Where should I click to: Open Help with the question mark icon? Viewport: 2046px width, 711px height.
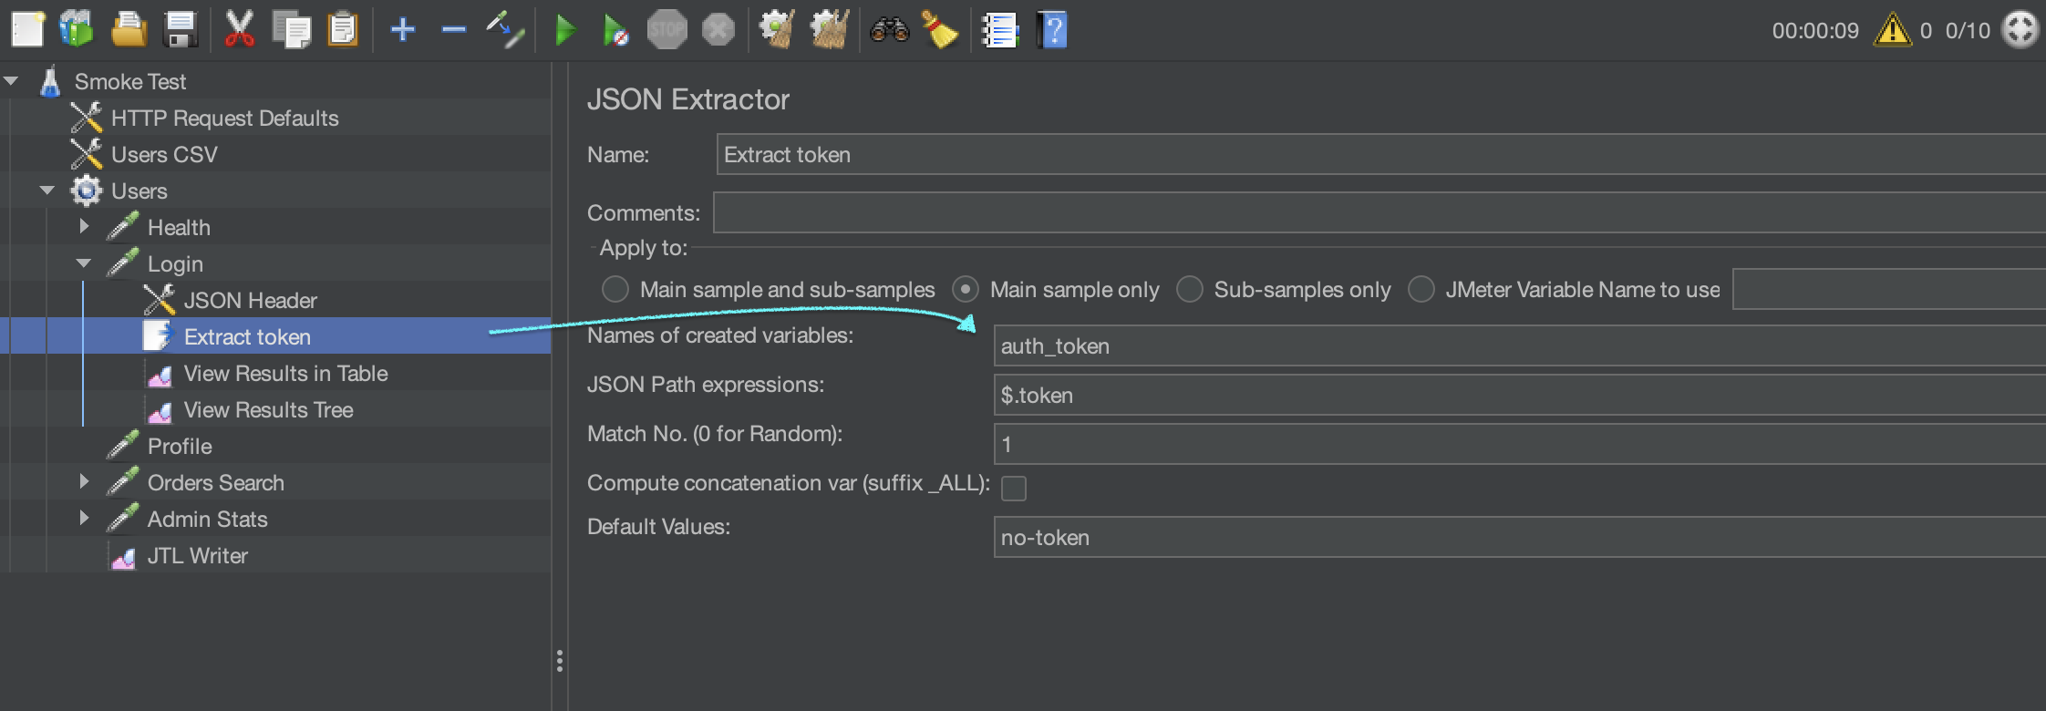click(x=1052, y=31)
